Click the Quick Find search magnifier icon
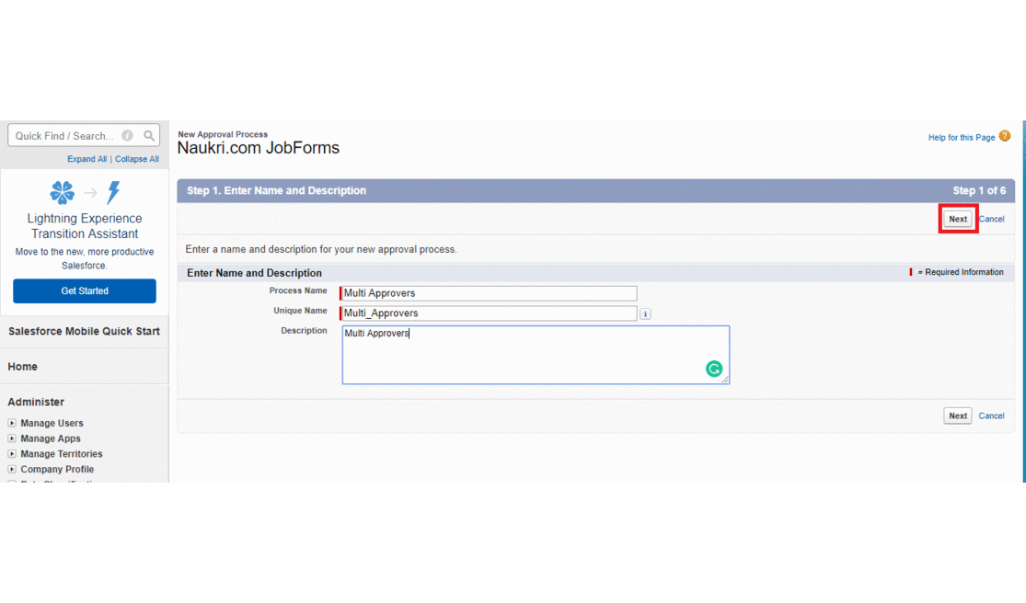Image resolution: width=1026 pixels, height=603 pixels. coord(149,136)
